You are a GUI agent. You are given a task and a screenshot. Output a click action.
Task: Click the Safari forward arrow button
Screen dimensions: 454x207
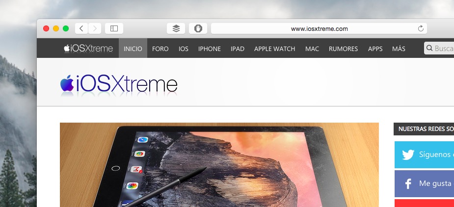tap(95, 28)
